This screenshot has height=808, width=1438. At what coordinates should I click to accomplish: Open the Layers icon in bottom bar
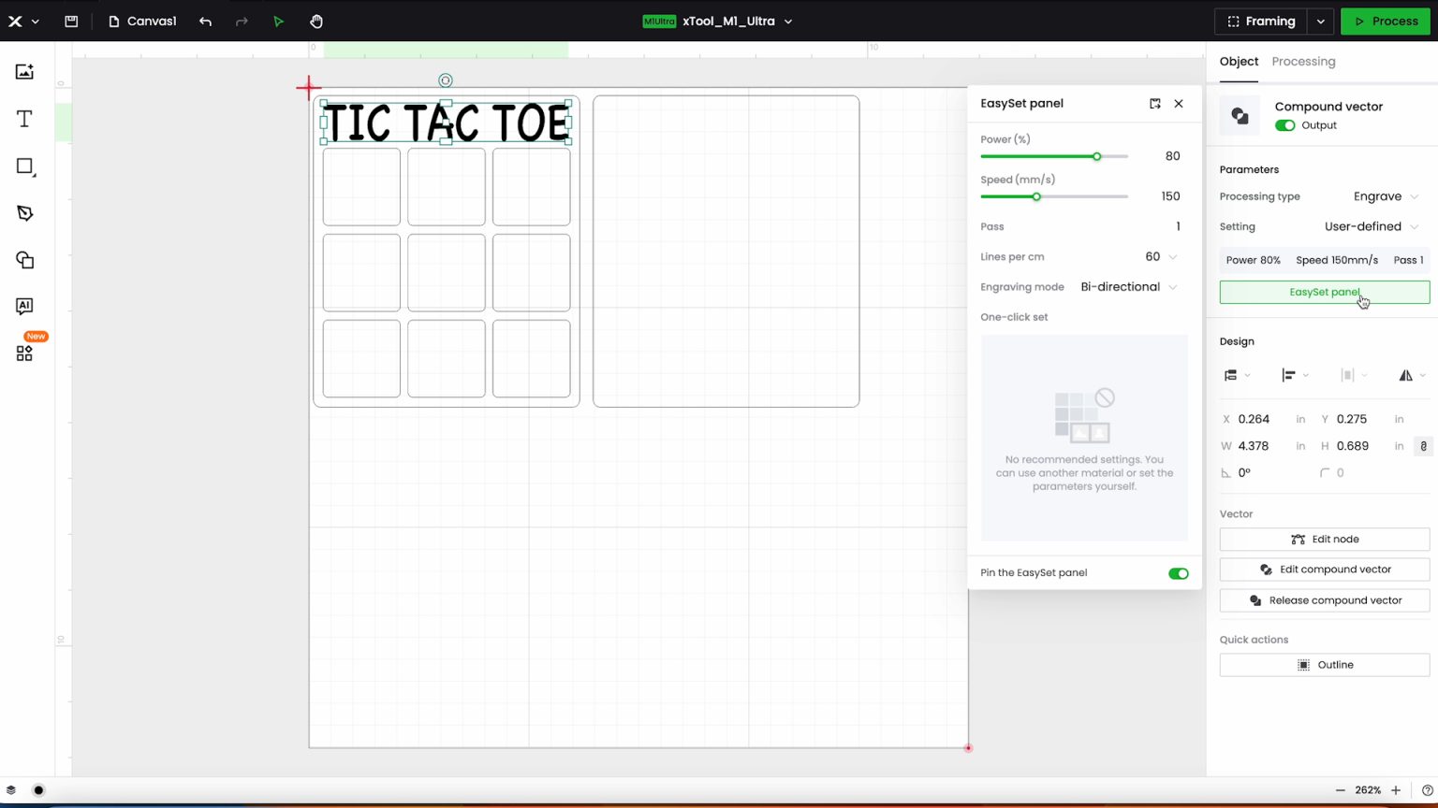(11, 790)
